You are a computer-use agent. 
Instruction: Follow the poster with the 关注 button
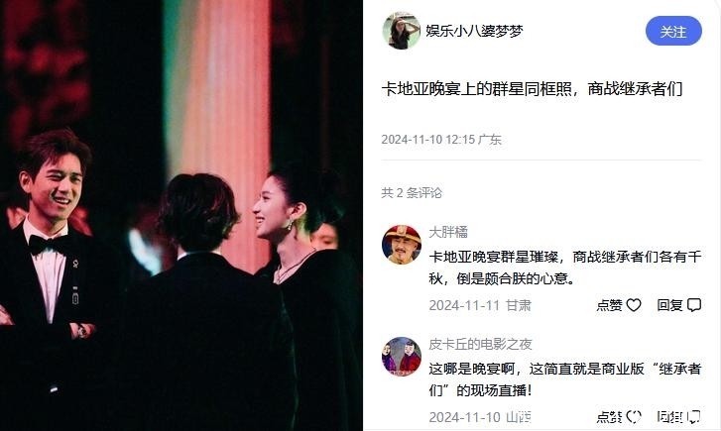point(673,31)
